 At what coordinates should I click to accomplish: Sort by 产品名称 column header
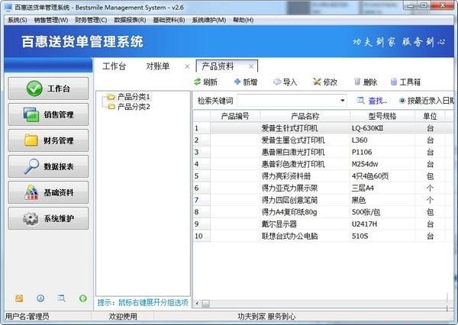pyautogui.click(x=305, y=116)
